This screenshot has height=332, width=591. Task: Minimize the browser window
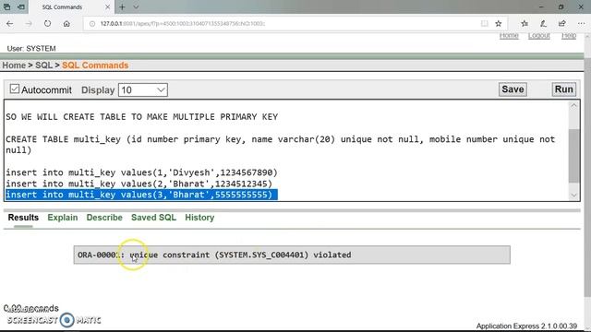(x=541, y=6)
